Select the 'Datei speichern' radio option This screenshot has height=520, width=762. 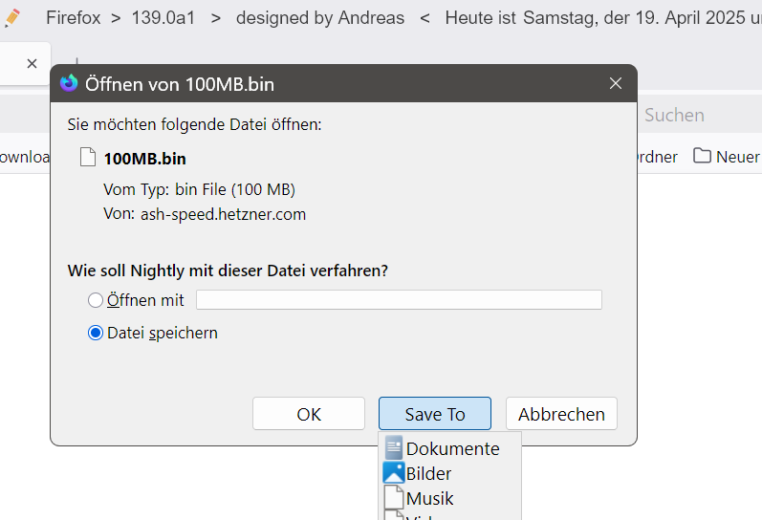[x=96, y=333]
